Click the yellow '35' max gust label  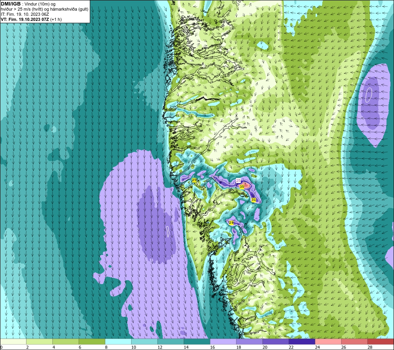pos(242,187)
